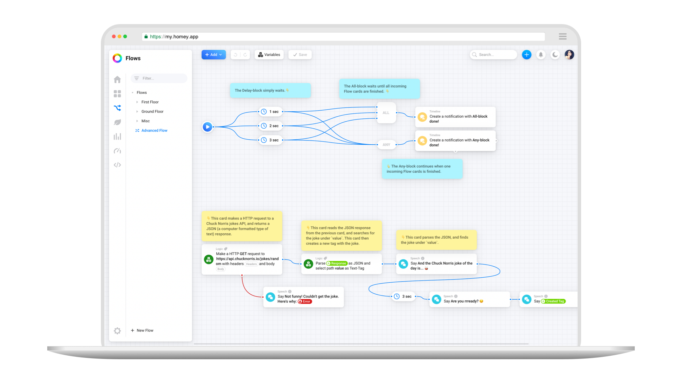Select the Advanced Flow entry

154,130
